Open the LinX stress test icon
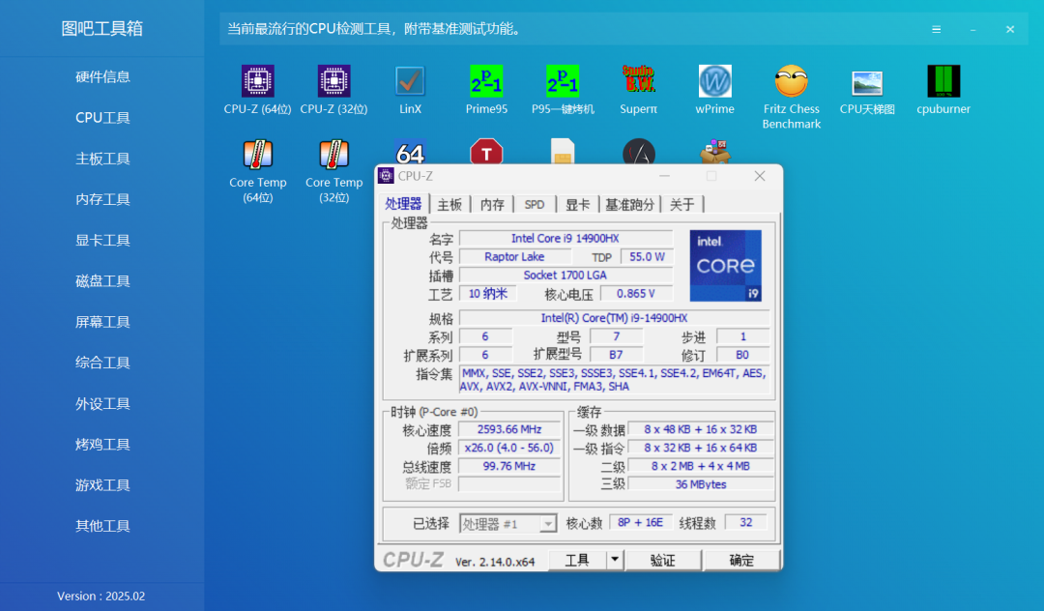This screenshot has height=611, width=1044. [410, 81]
